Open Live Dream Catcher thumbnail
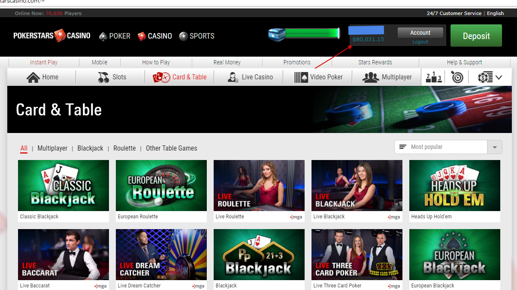 coord(161,254)
